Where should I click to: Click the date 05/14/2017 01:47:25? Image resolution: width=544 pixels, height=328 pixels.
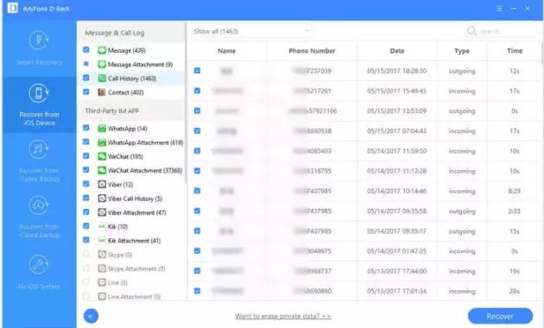pyautogui.click(x=397, y=251)
